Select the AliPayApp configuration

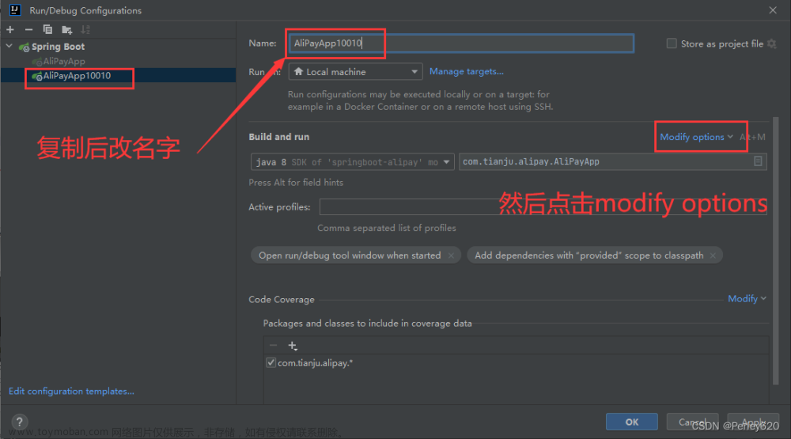tap(64, 61)
